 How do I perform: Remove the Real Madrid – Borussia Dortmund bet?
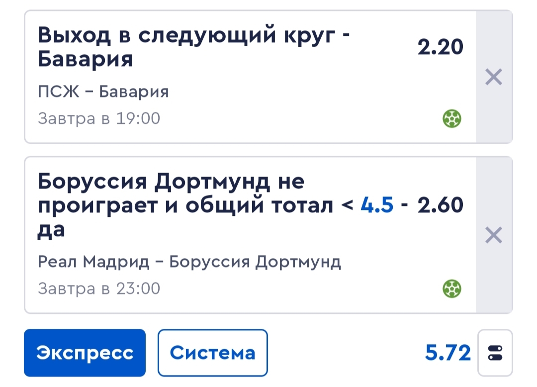coord(494,235)
